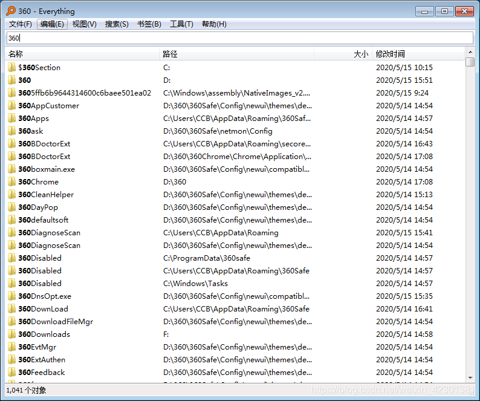Select the 360Chrome folder name
Screen dimensions: 480x401
38,182
